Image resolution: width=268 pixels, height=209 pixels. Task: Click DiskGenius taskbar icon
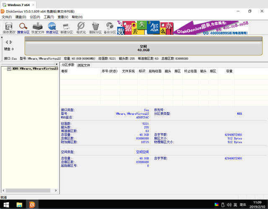click(32, 204)
